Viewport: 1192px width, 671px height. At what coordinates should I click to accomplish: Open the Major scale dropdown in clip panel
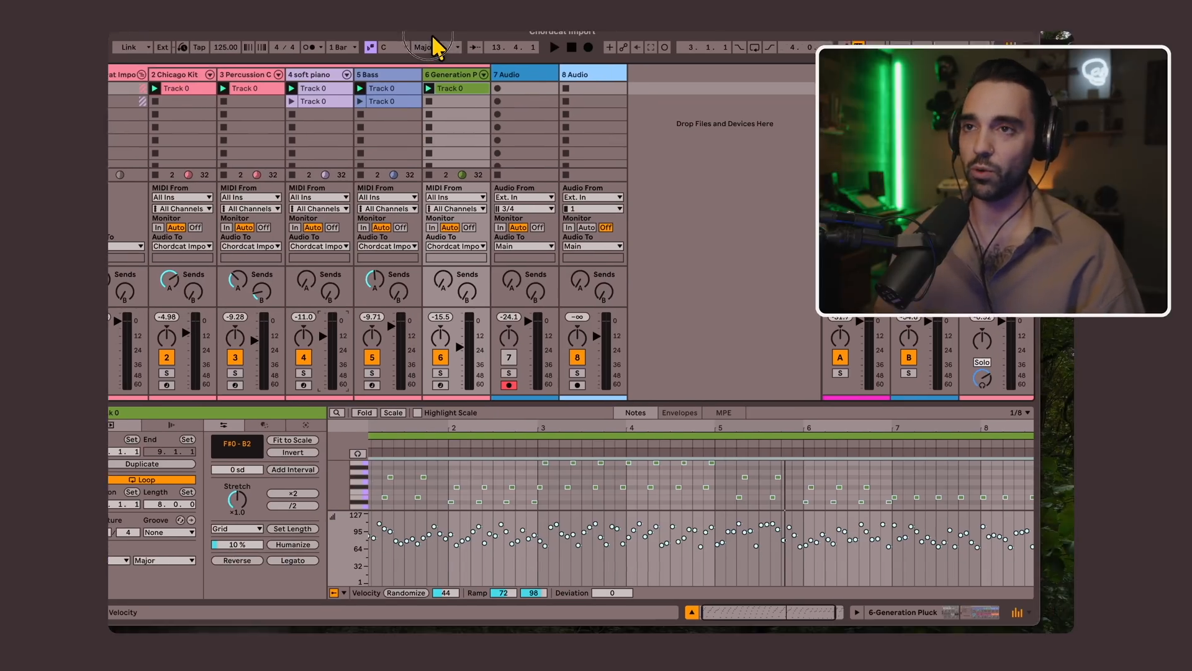(165, 560)
